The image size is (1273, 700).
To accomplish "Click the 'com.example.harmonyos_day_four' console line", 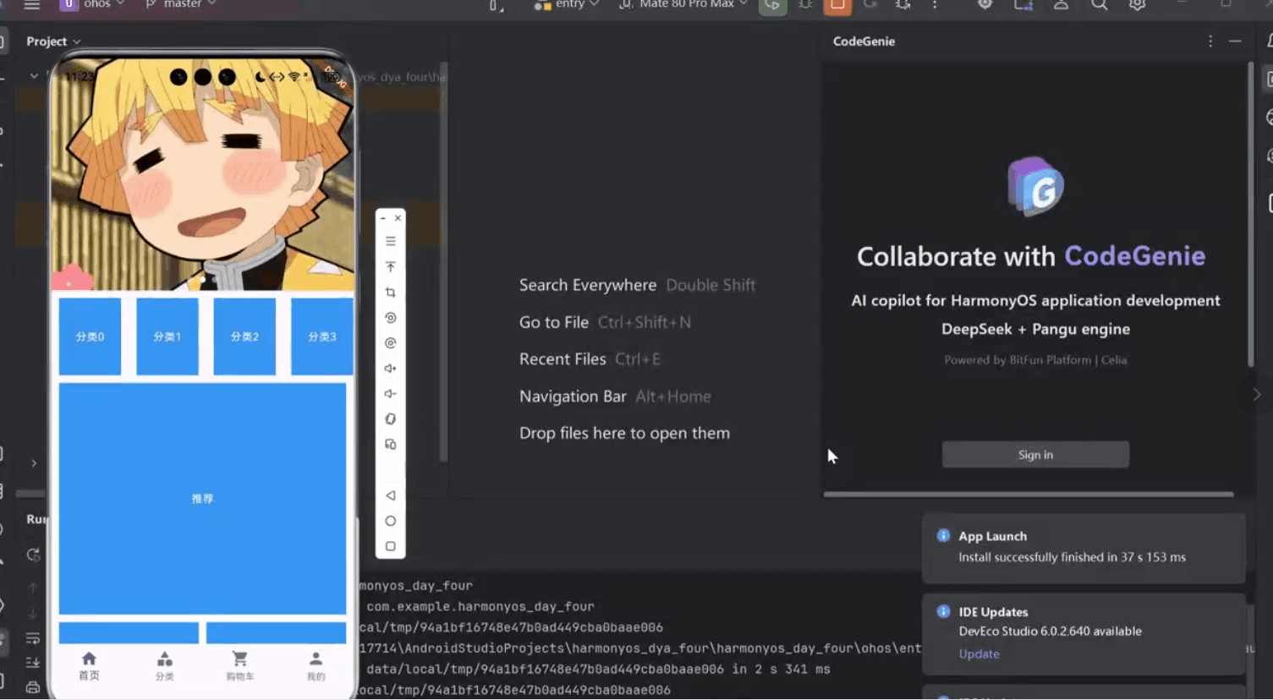I will (x=480, y=606).
